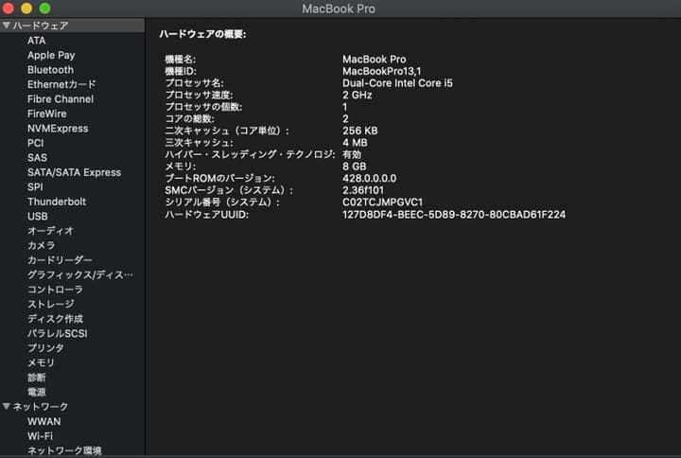Close the window with the red button
This screenshot has height=458, width=681.
[x=9, y=9]
